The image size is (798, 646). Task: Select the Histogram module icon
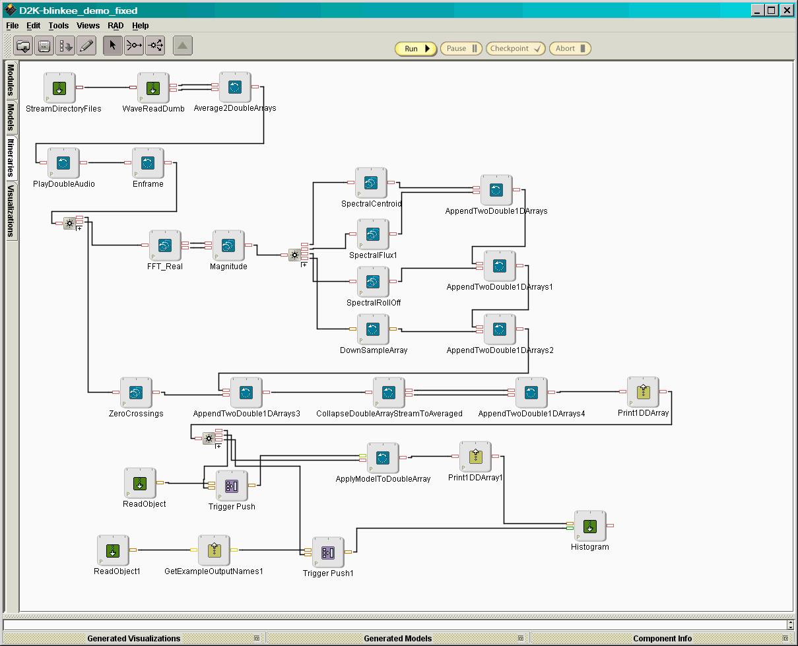coord(590,526)
